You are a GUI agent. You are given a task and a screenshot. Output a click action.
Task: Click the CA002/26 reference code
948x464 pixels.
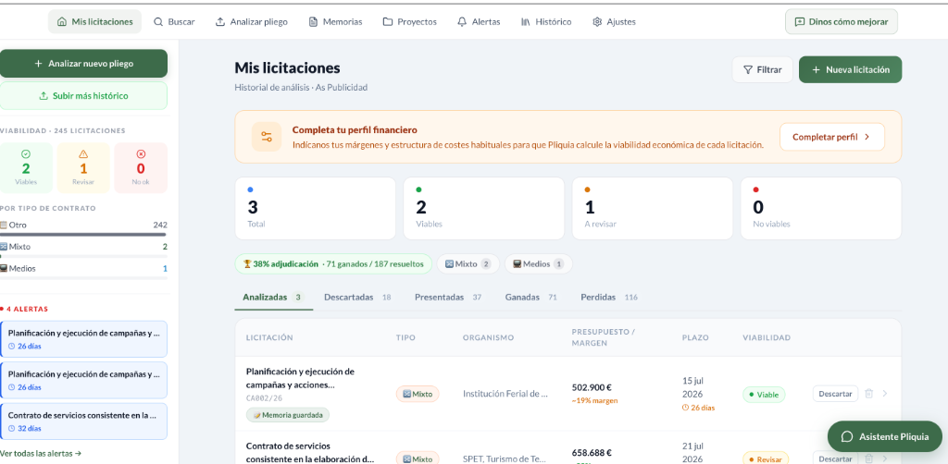pos(264,398)
